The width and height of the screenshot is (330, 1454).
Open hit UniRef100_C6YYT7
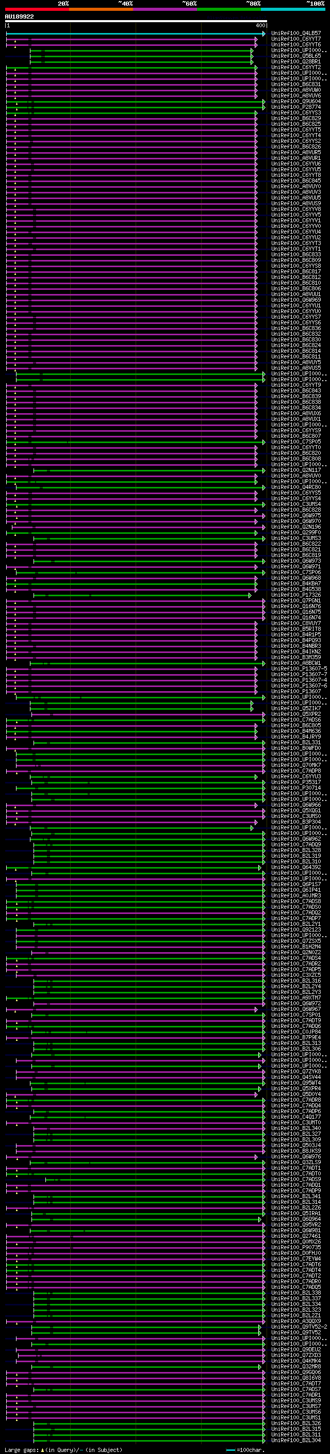coord(296,39)
